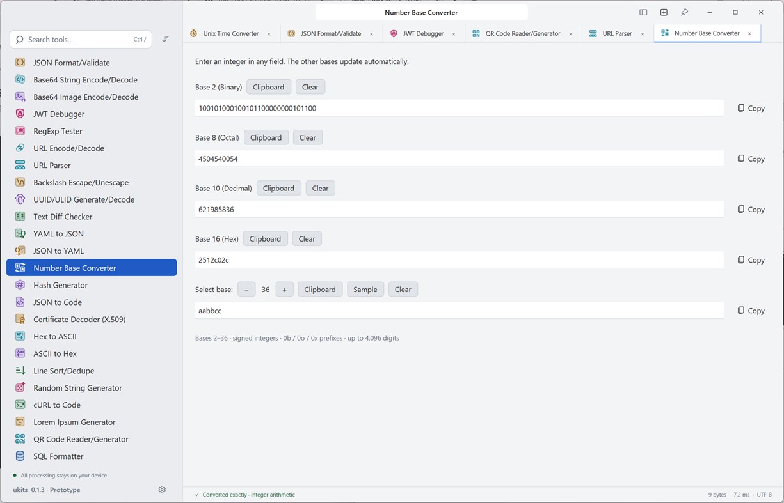
Task: Copy the octal value 4504540054
Action: click(x=751, y=159)
